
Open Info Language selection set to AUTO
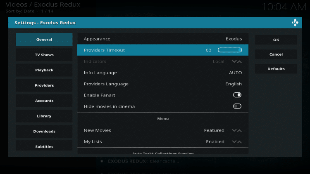(x=163, y=73)
